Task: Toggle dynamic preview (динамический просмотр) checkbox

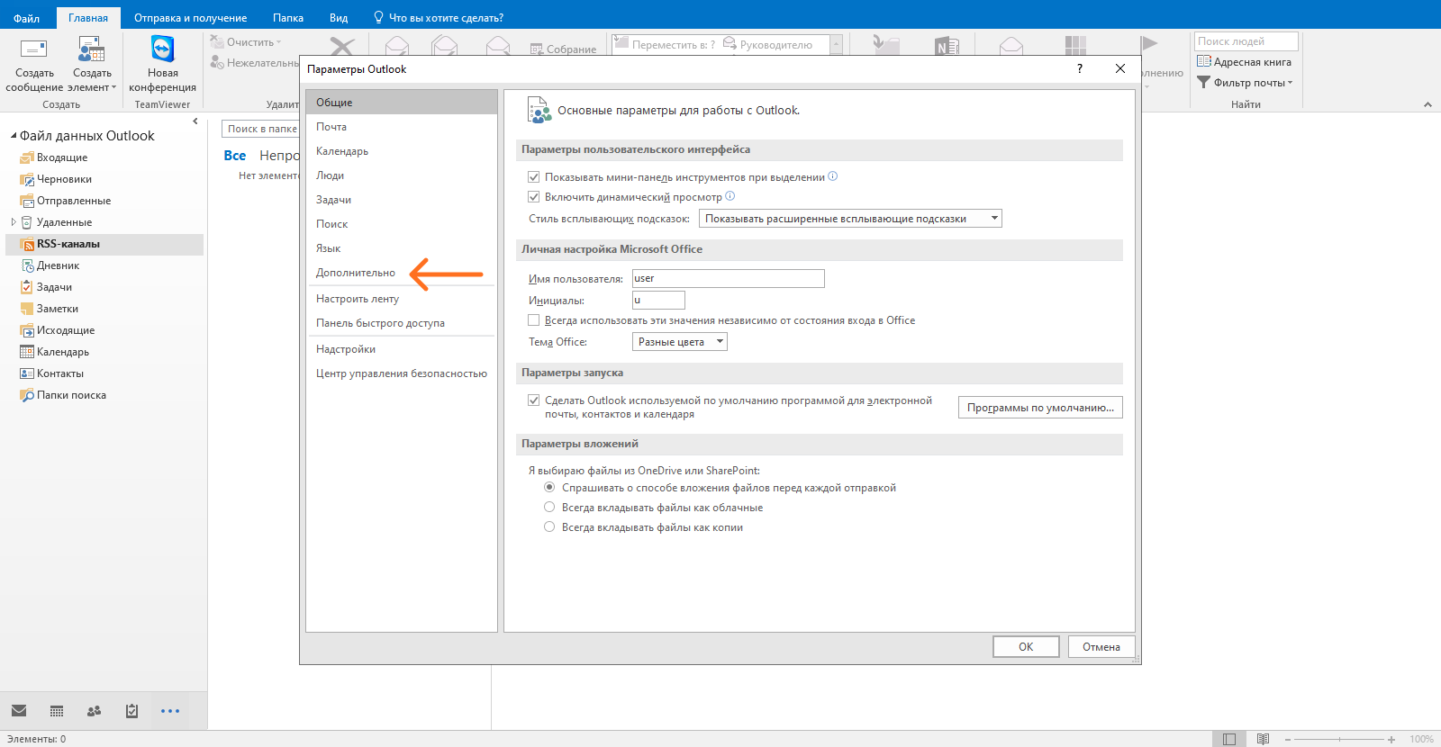Action: (534, 197)
